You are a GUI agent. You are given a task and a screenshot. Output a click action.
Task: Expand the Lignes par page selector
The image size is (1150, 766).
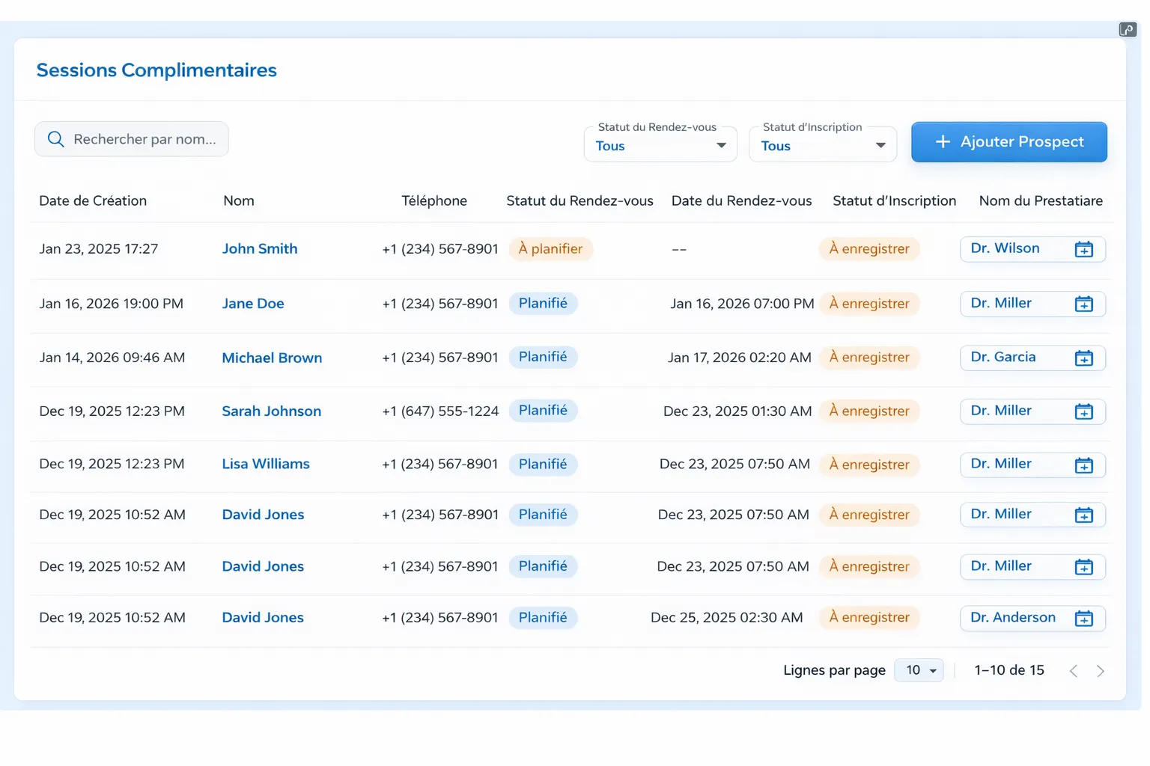pos(919,670)
